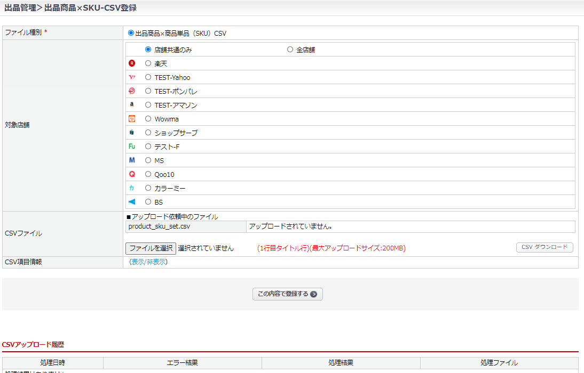Choose the TEST-アマゾン radio button
This screenshot has height=373, width=584.
point(148,105)
